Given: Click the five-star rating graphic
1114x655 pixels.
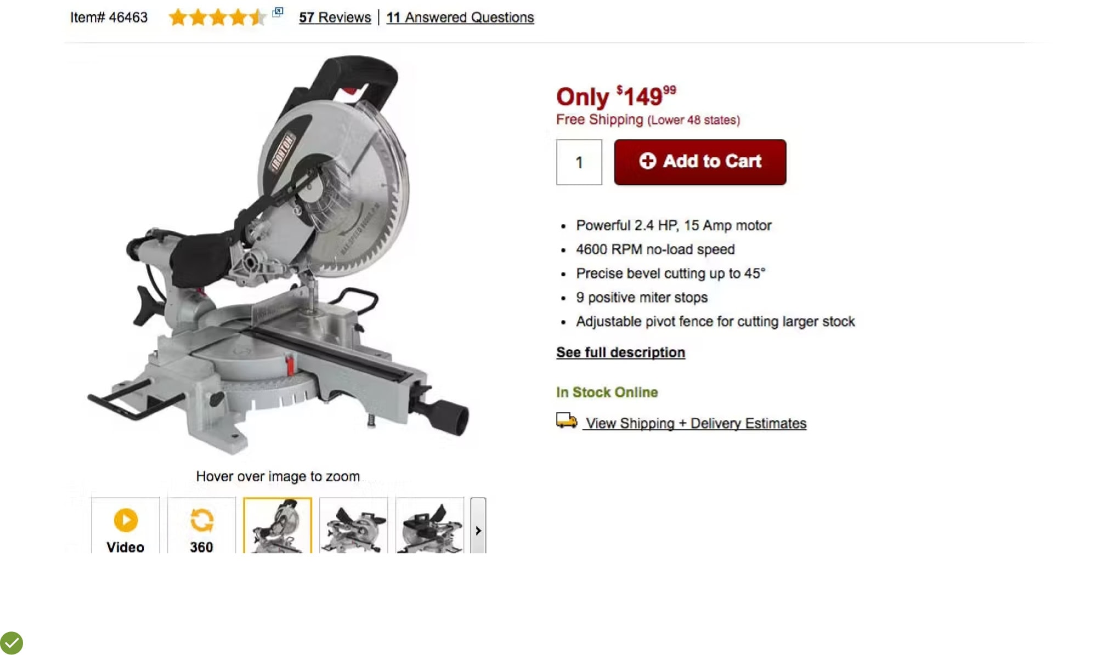Looking at the screenshot, I should [x=217, y=18].
